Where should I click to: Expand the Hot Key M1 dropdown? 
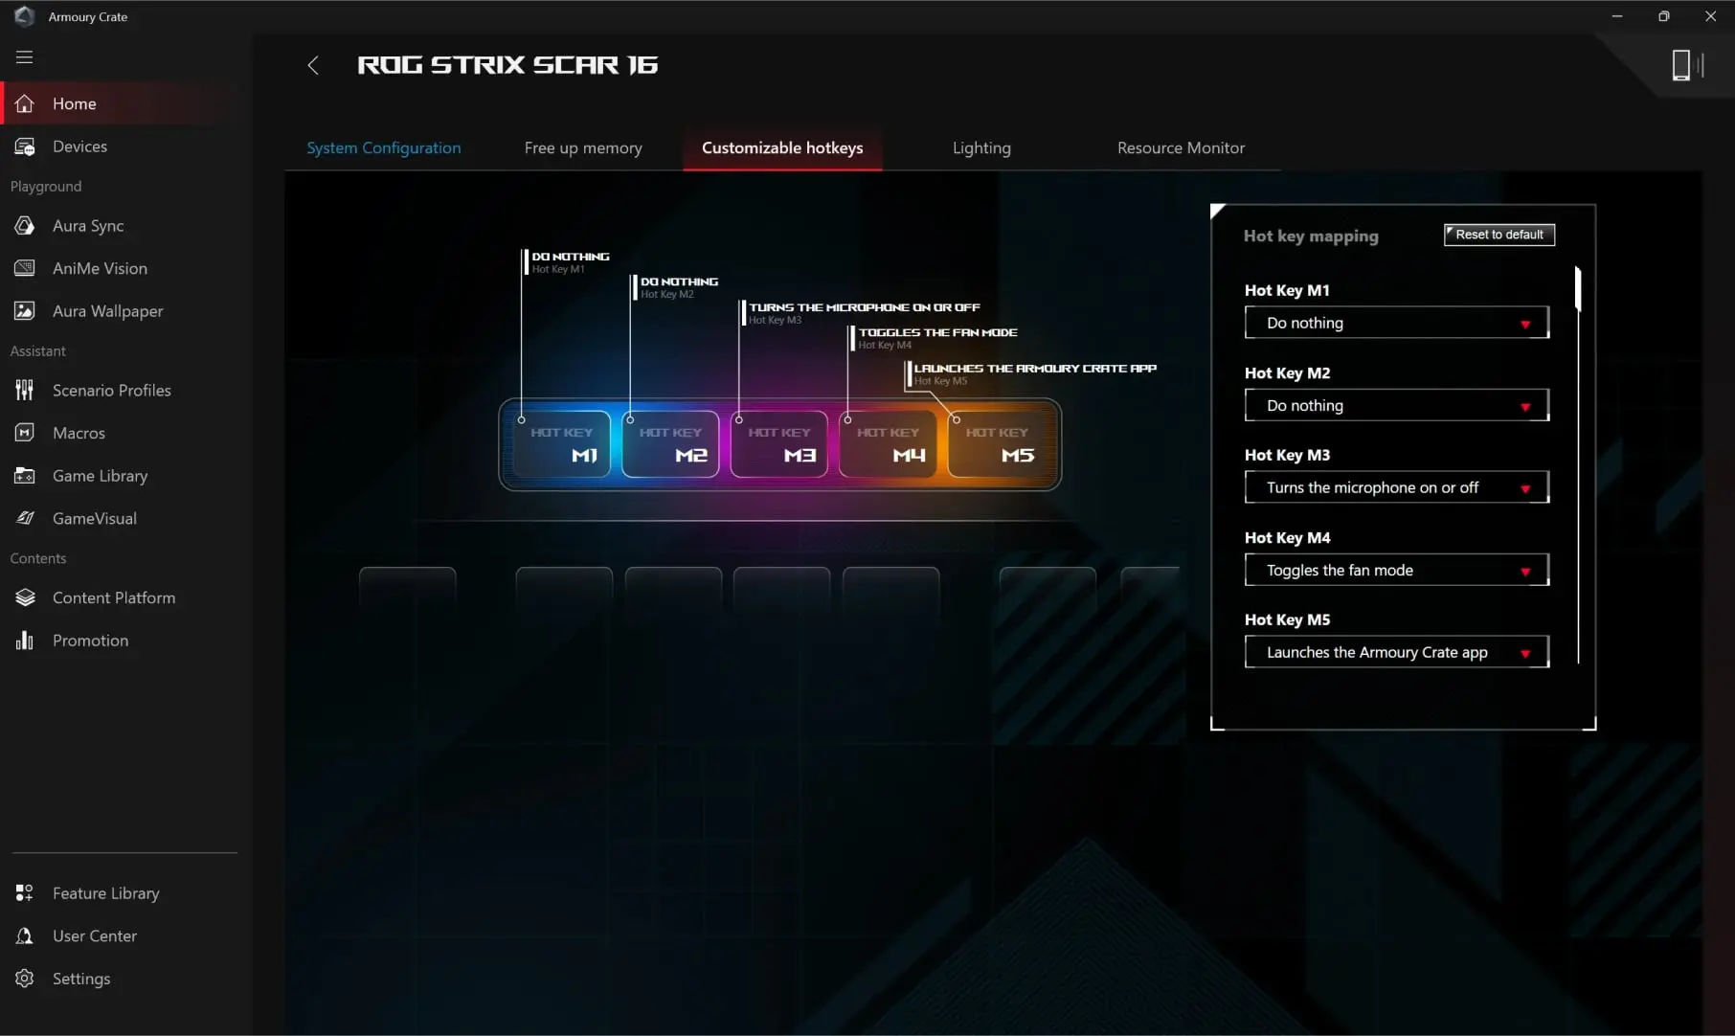[x=1396, y=323]
